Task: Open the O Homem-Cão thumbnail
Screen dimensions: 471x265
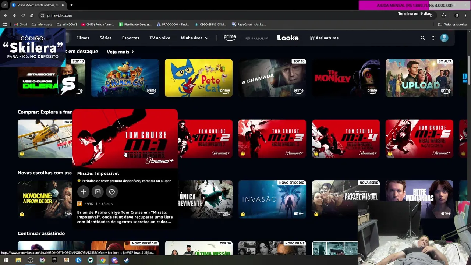Action: (x=125, y=78)
